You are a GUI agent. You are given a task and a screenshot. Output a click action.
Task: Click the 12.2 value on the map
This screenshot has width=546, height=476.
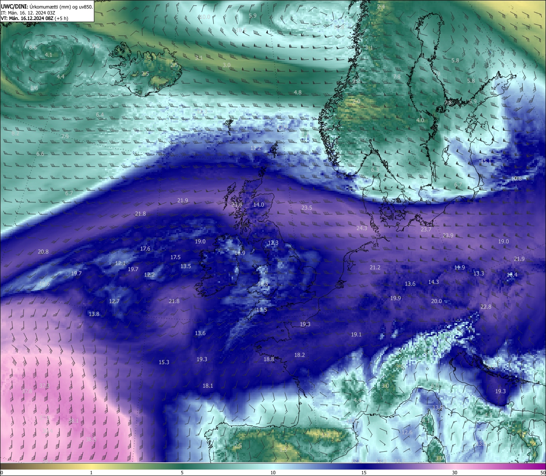point(149,275)
